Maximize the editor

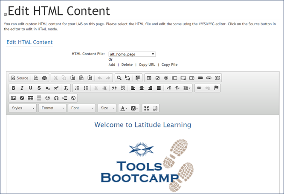click(x=146, y=108)
